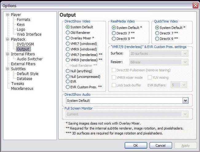This screenshot has height=152, width=200.
Task: Click the OK button
Action: pyautogui.click(x=136, y=146)
